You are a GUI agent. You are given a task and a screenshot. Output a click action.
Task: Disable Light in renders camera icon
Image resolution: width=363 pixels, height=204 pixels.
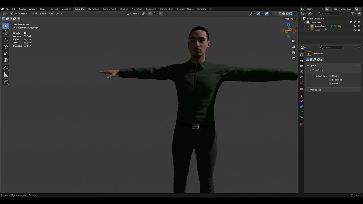tap(359, 30)
